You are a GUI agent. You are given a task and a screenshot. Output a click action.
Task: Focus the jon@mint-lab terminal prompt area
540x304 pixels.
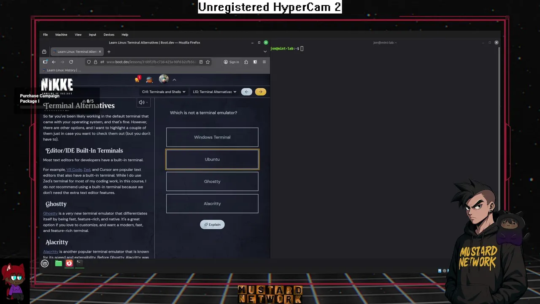(x=384, y=152)
